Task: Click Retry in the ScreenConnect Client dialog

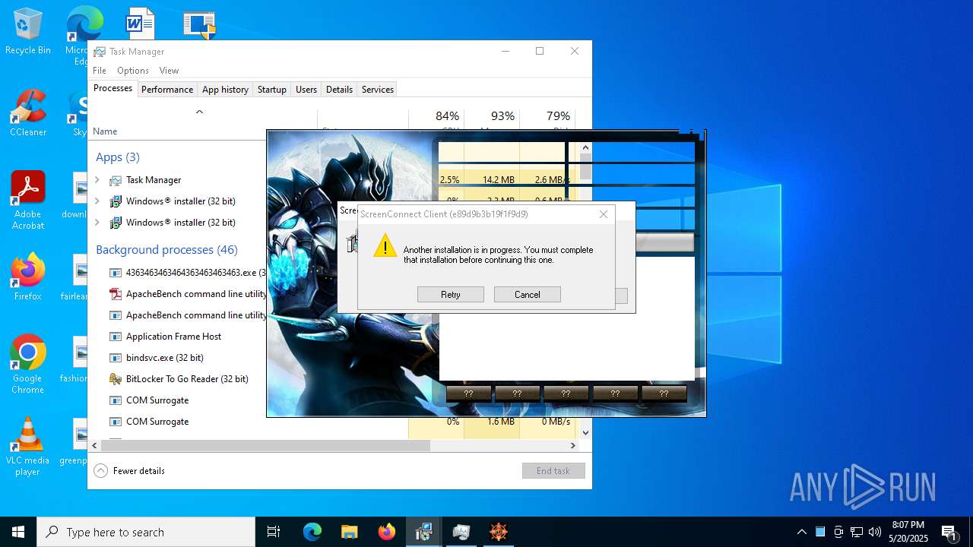Action: (450, 295)
